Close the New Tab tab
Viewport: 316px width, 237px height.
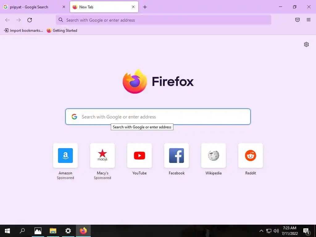click(x=133, y=7)
